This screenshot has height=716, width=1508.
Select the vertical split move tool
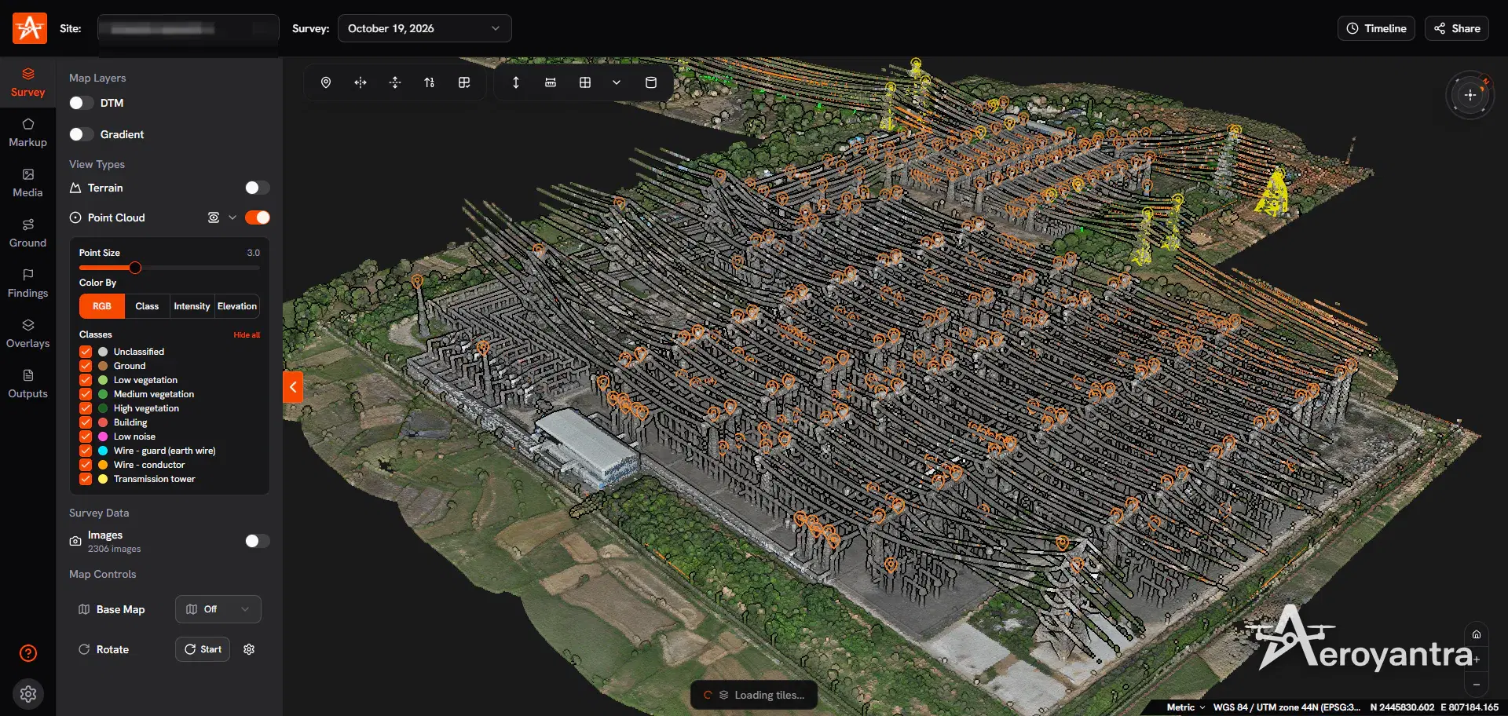tap(395, 82)
